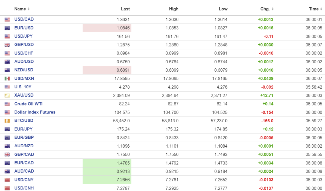Click the Bitcoin icon next to BTC/USD
325x191 pixels.
(7, 121)
